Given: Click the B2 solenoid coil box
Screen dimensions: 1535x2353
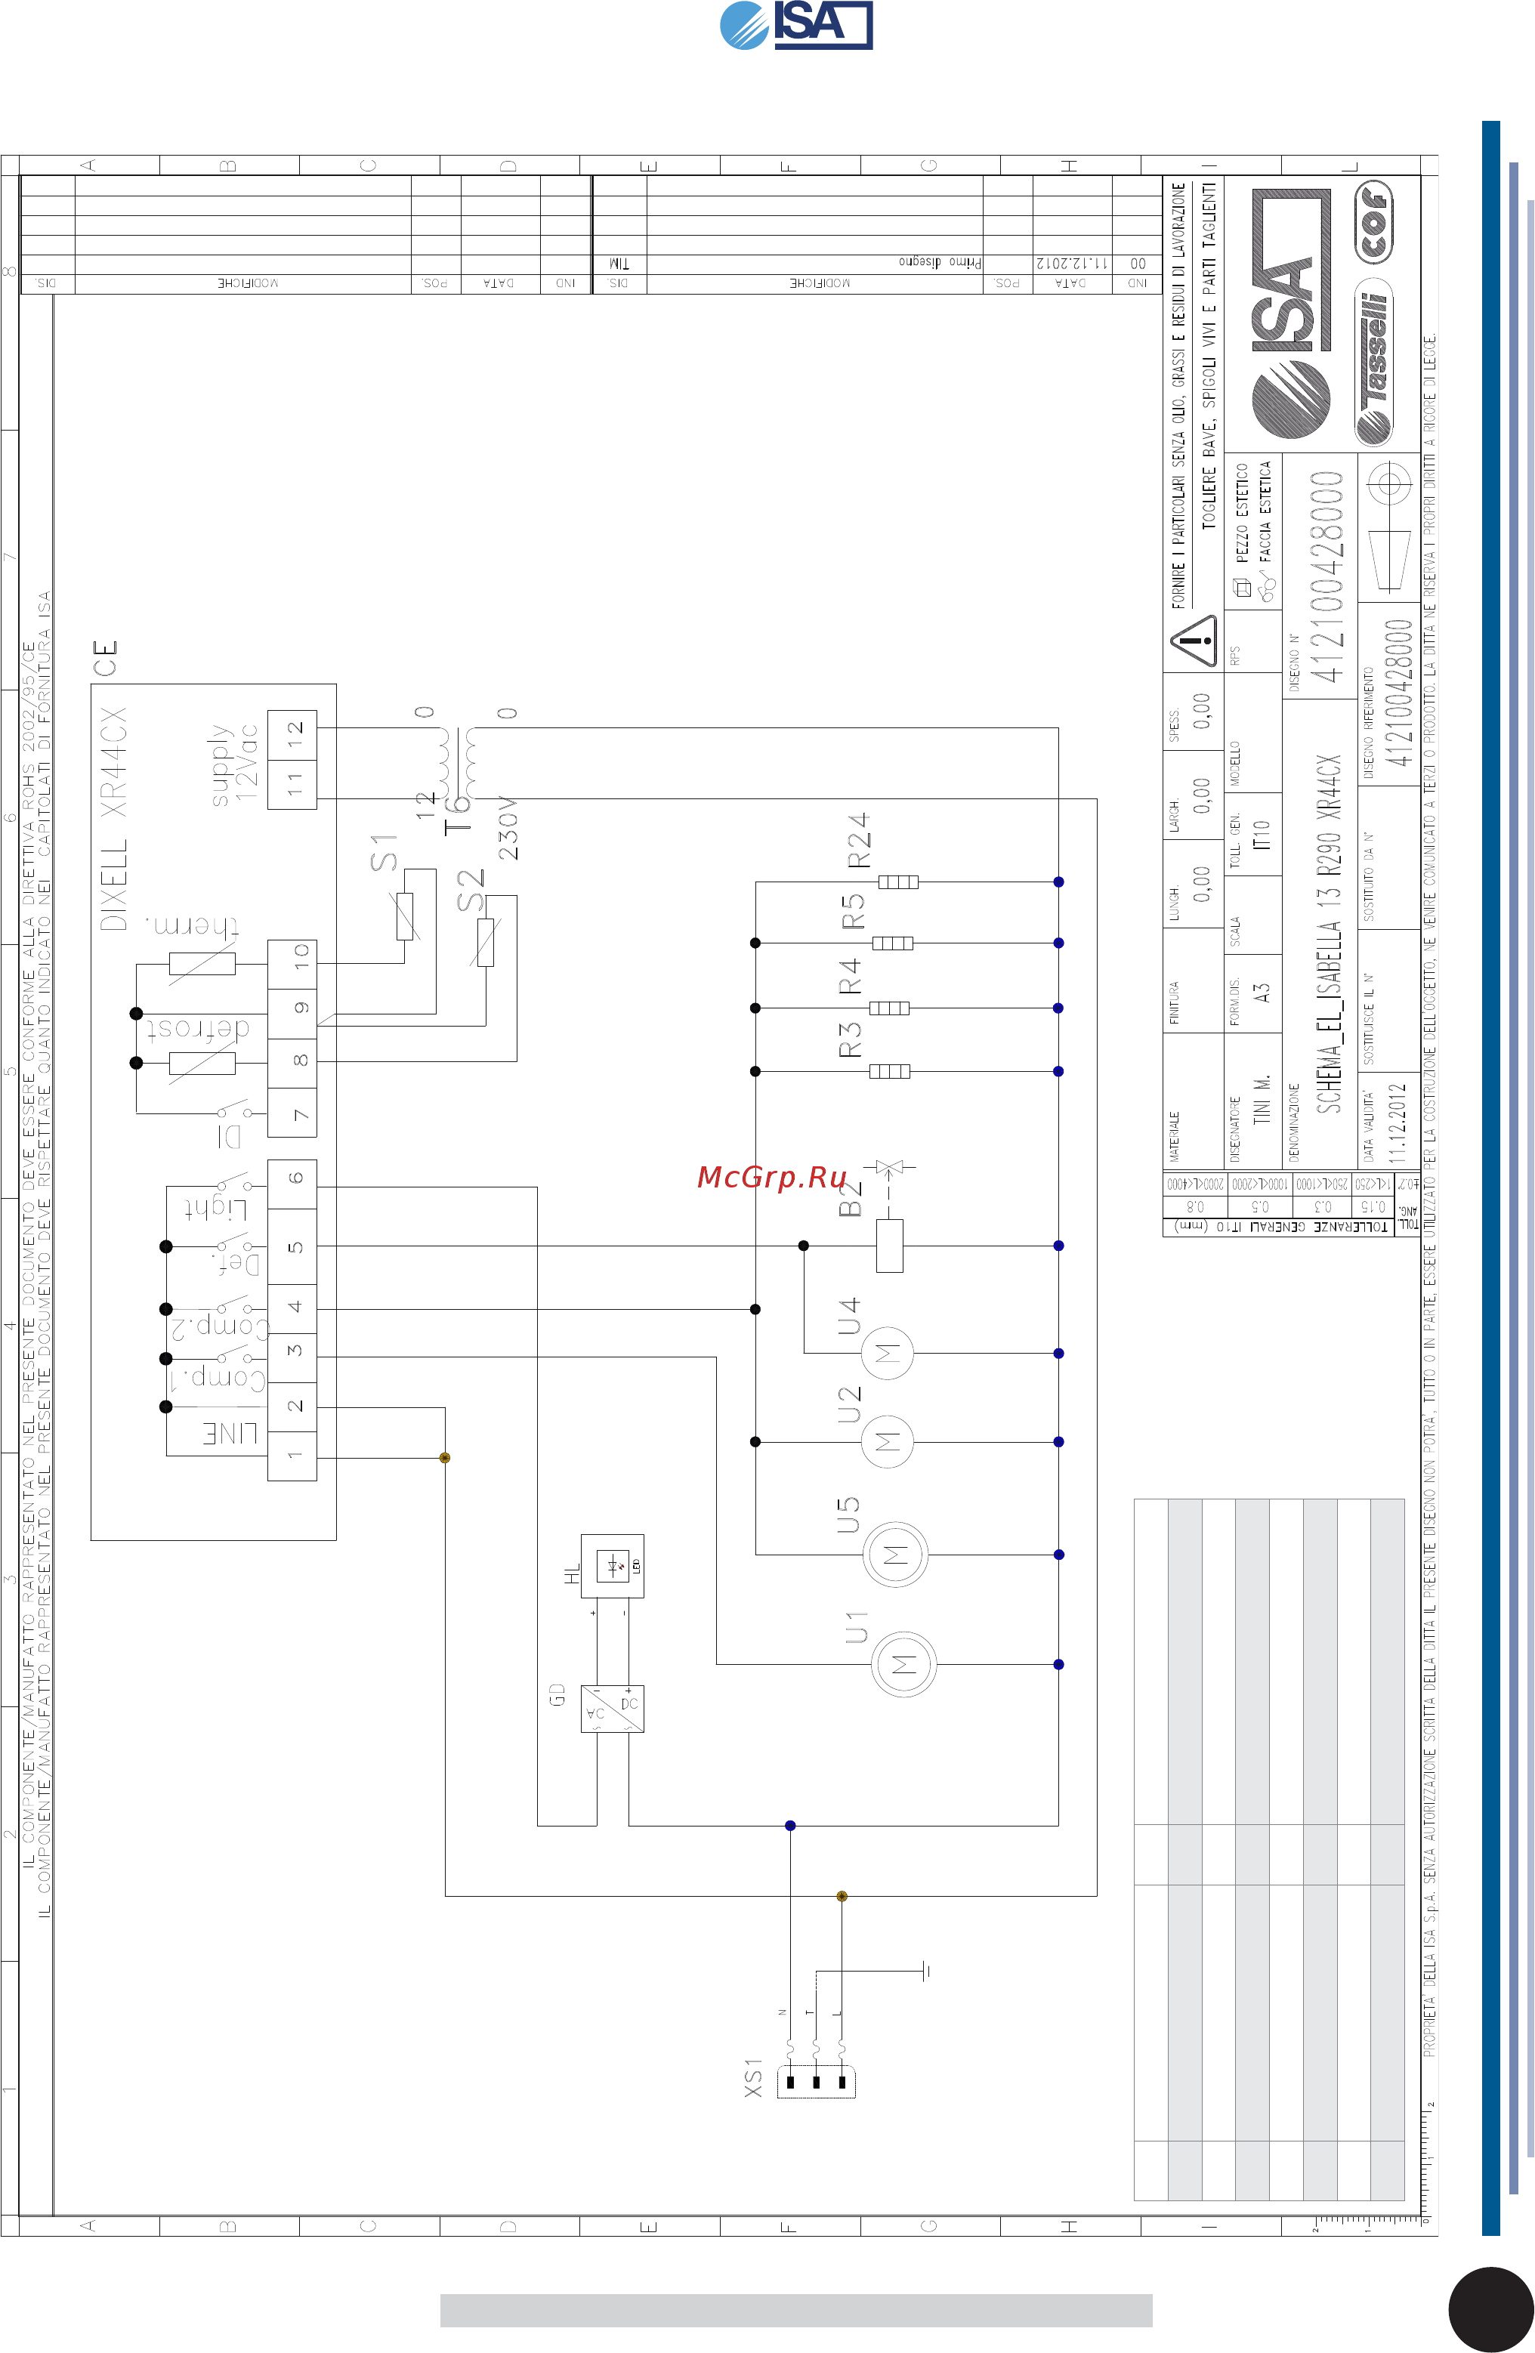Looking at the screenshot, I should [890, 1246].
